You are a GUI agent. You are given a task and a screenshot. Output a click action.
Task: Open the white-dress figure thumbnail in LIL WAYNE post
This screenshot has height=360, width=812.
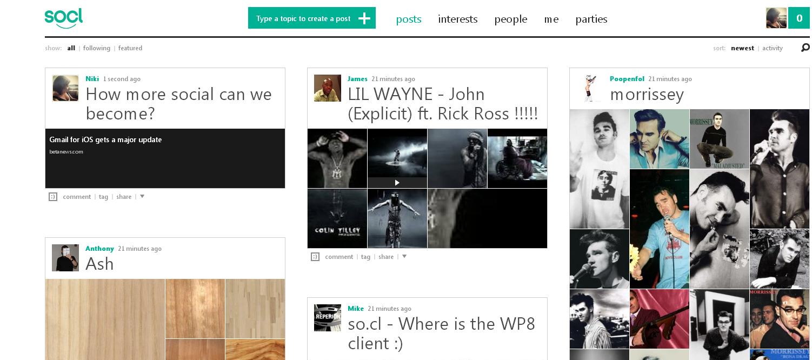point(397,218)
